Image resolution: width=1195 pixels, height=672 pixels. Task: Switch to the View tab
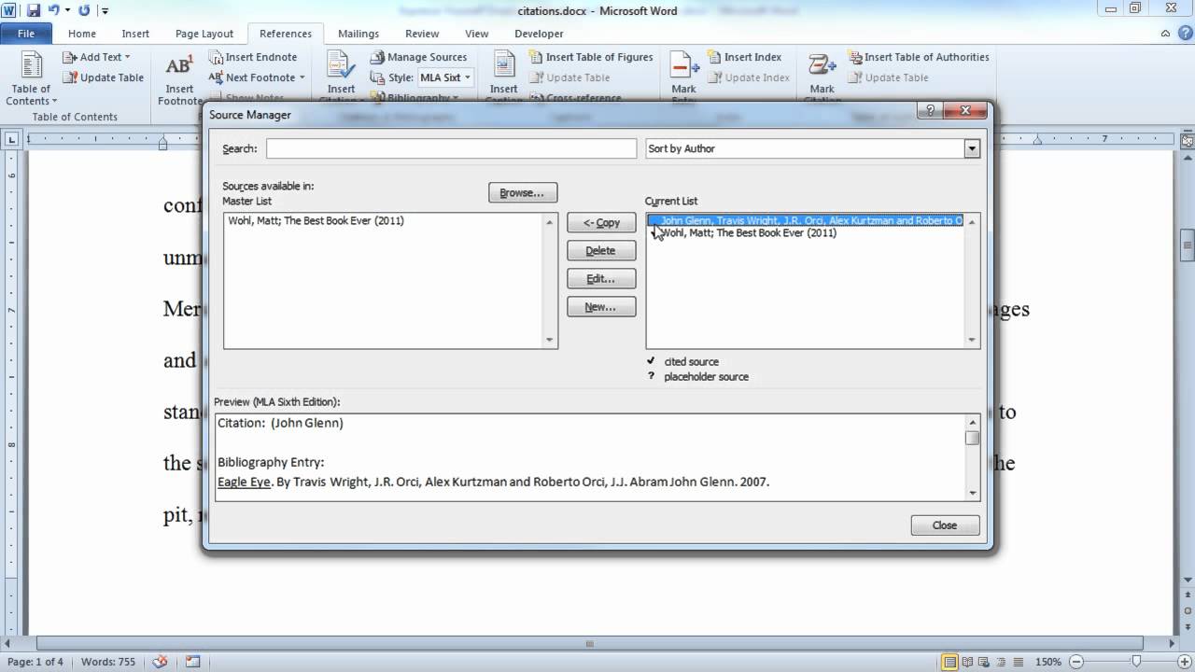tap(477, 34)
